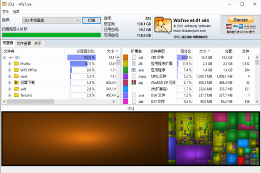Click the MuMu folder icon

pos(16,64)
